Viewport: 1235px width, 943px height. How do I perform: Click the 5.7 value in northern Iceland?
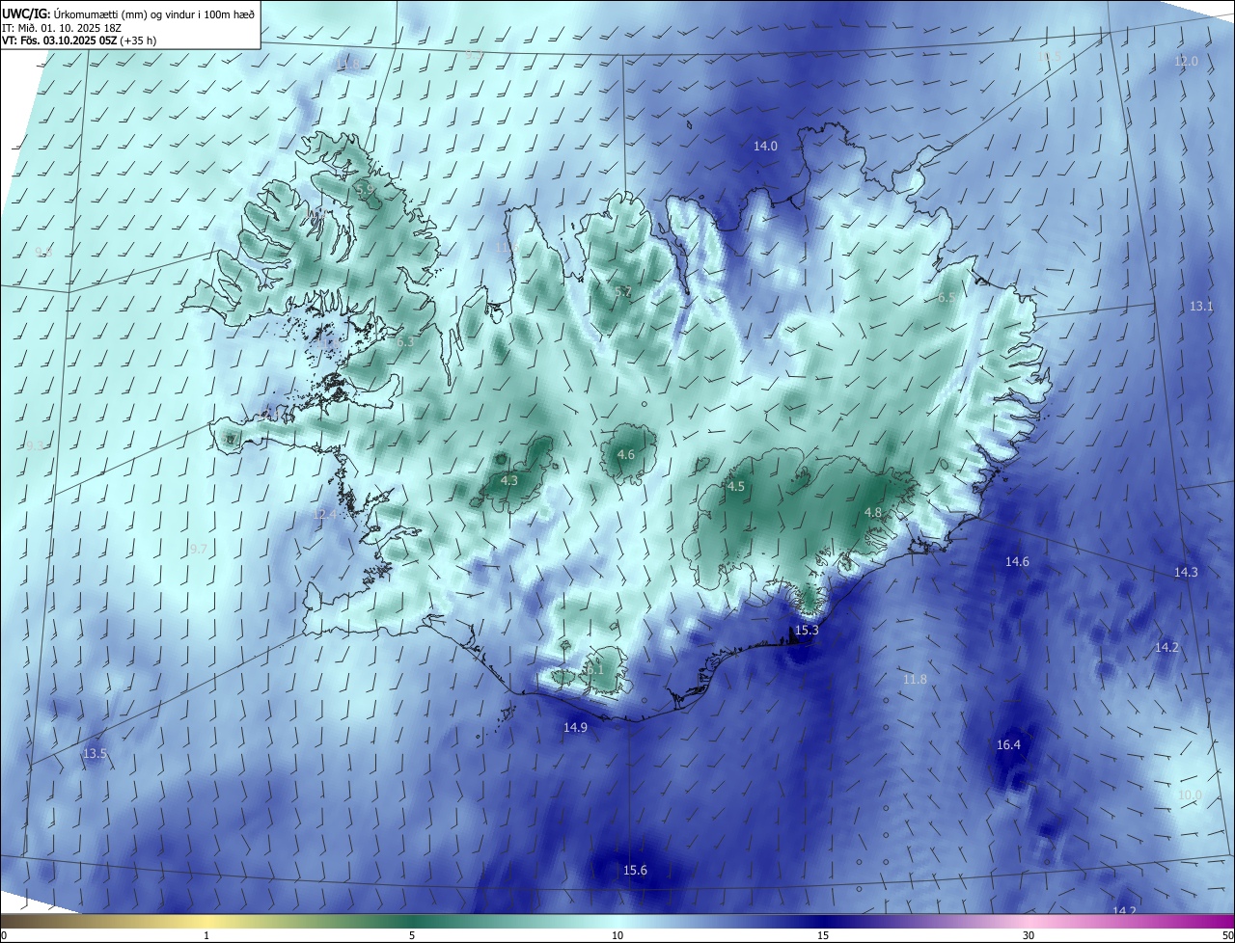click(x=623, y=291)
